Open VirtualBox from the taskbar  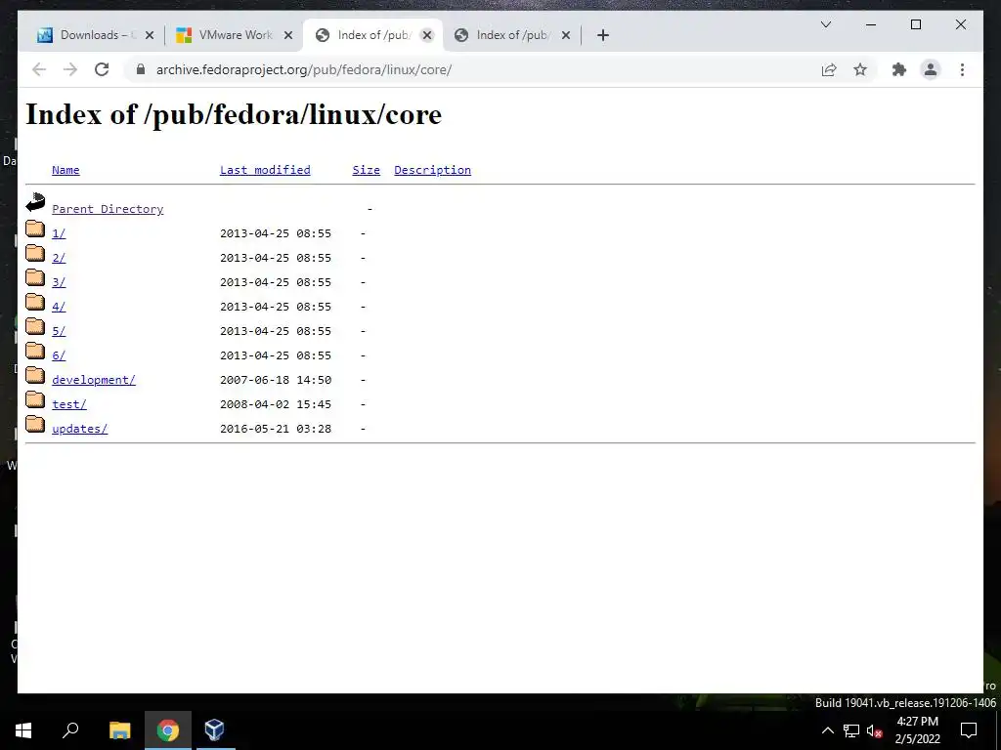point(214,730)
